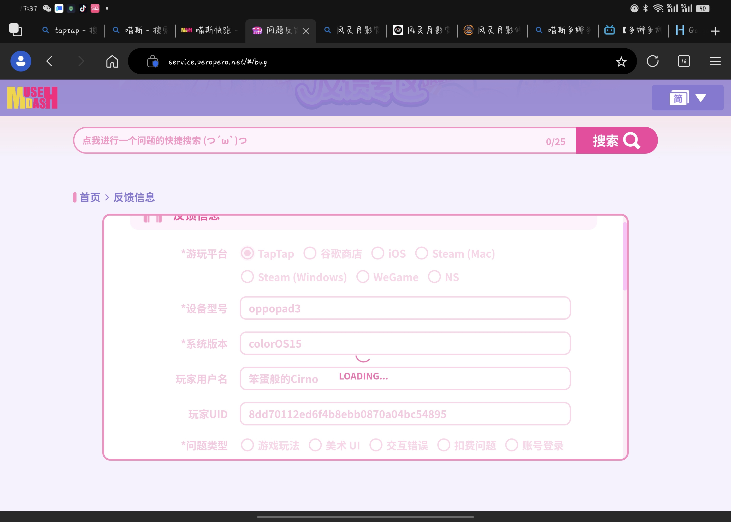The image size is (731, 522).
Task: Tap the TikTok status bar icon
Action: [x=83, y=8]
